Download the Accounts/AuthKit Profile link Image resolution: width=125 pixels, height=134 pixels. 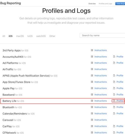click(x=120, y=57)
